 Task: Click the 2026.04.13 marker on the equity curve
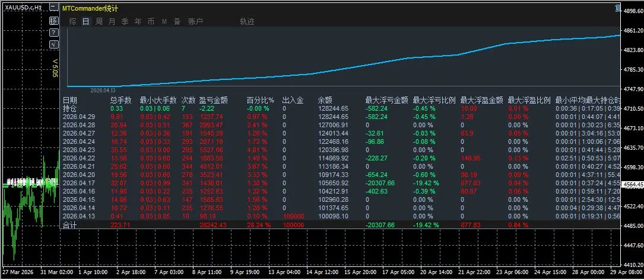103,89
